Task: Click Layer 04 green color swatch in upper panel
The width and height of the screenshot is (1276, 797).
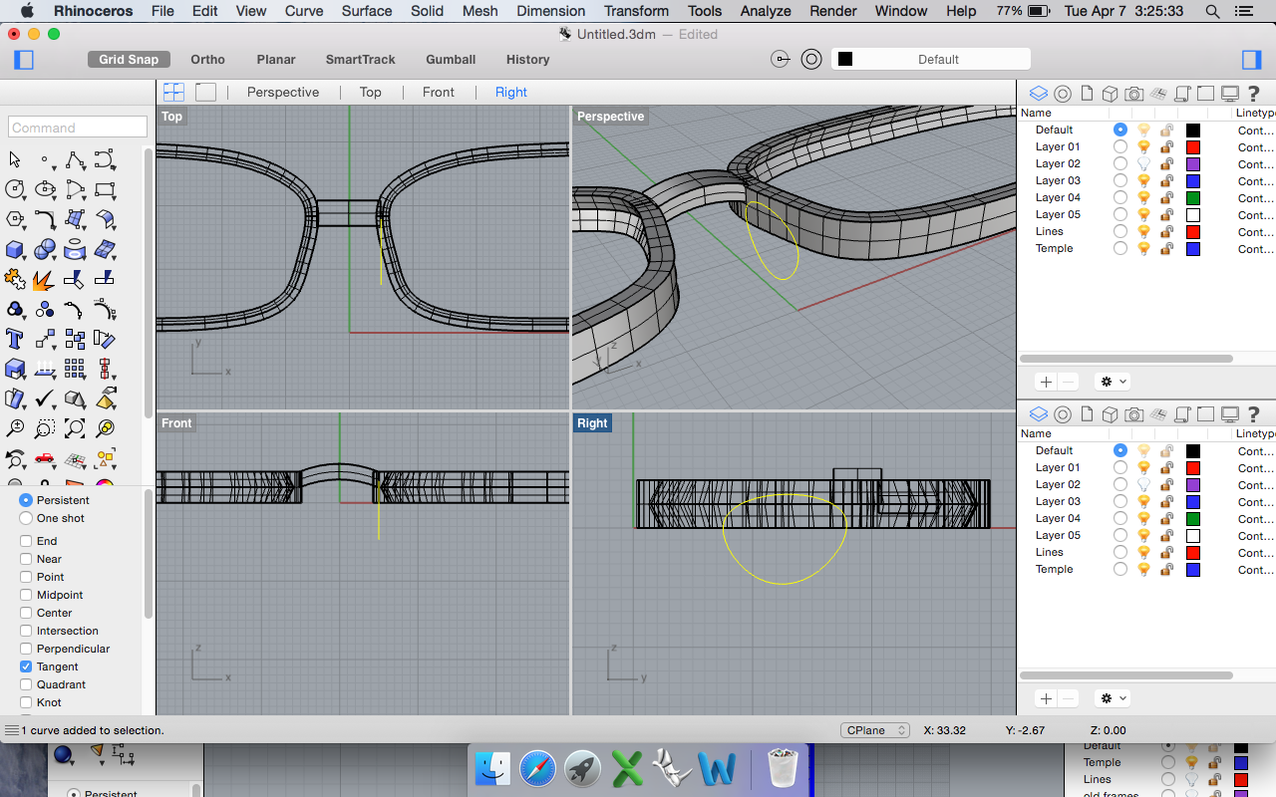Action: click(x=1192, y=197)
